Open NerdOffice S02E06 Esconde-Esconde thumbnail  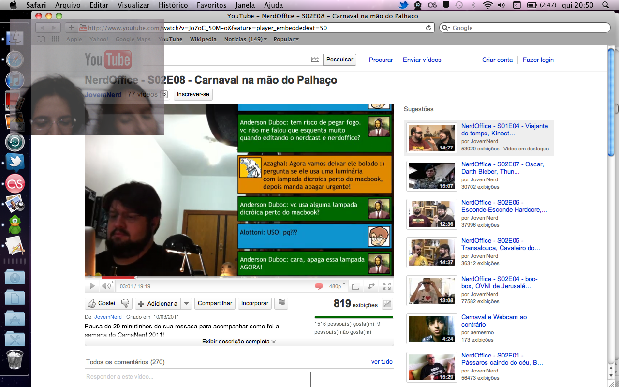point(432,214)
